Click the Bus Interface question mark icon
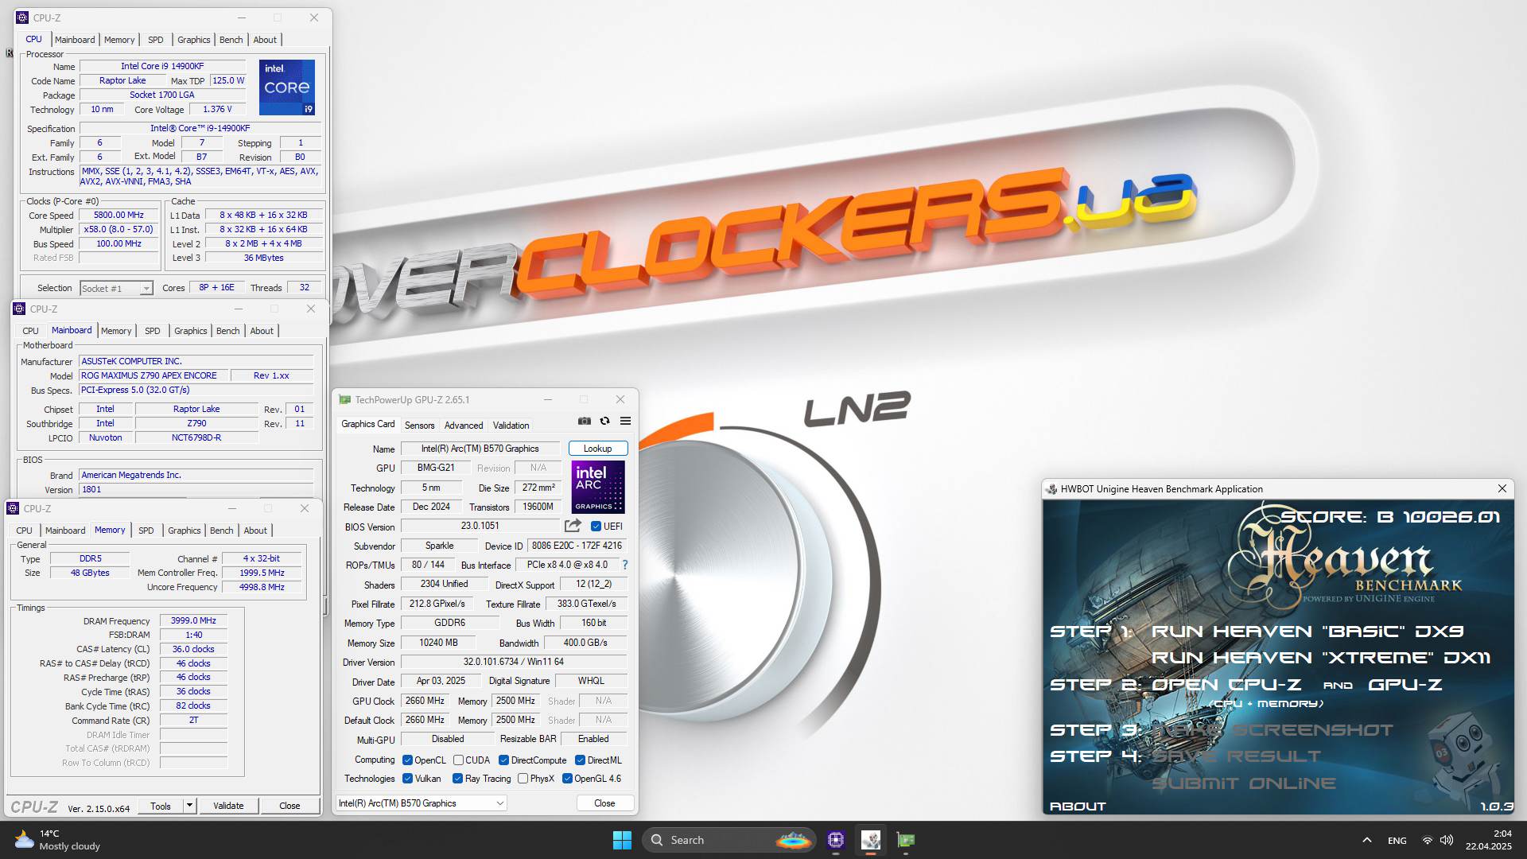Image resolution: width=1527 pixels, height=859 pixels. click(x=625, y=565)
